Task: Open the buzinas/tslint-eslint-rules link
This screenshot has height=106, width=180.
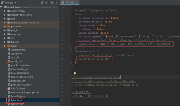Action: pyautogui.click(x=106, y=81)
